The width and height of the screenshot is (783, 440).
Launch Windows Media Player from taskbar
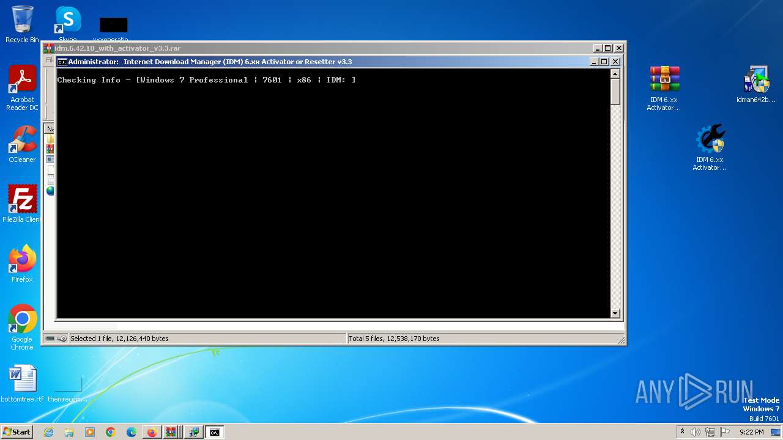pyautogui.click(x=90, y=432)
